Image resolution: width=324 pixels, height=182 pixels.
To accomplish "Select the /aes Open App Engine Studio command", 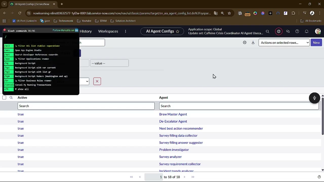I will (x=28, y=50).
